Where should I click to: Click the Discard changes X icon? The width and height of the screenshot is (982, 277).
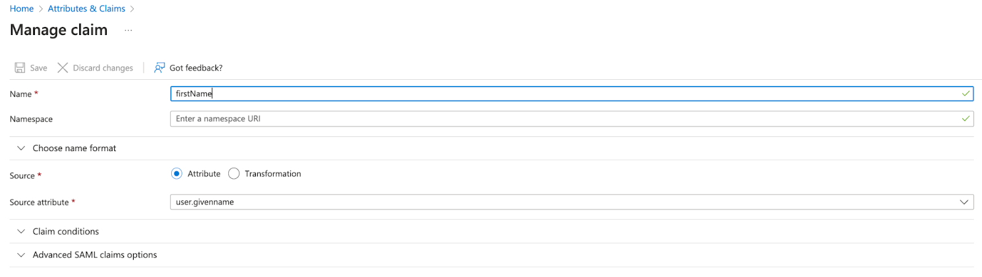click(x=63, y=68)
